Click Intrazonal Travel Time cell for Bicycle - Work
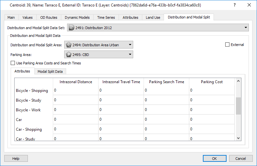 click(x=121, y=109)
